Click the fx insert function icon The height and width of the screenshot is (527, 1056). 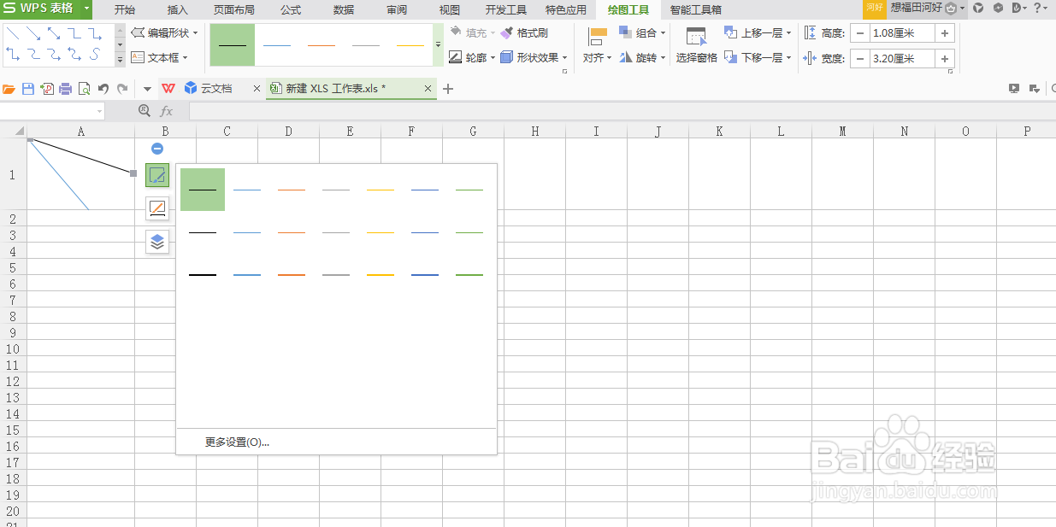click(x=167, y=111)
